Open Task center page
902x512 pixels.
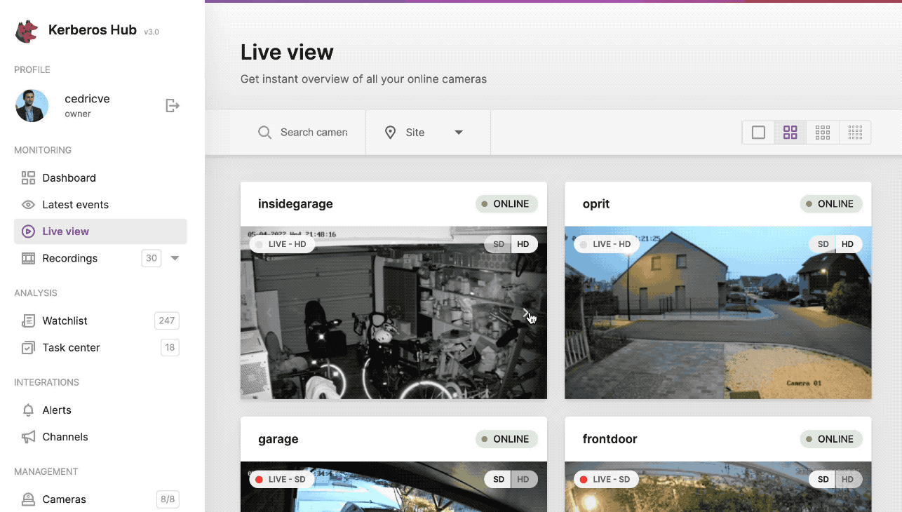pos(100,347)
